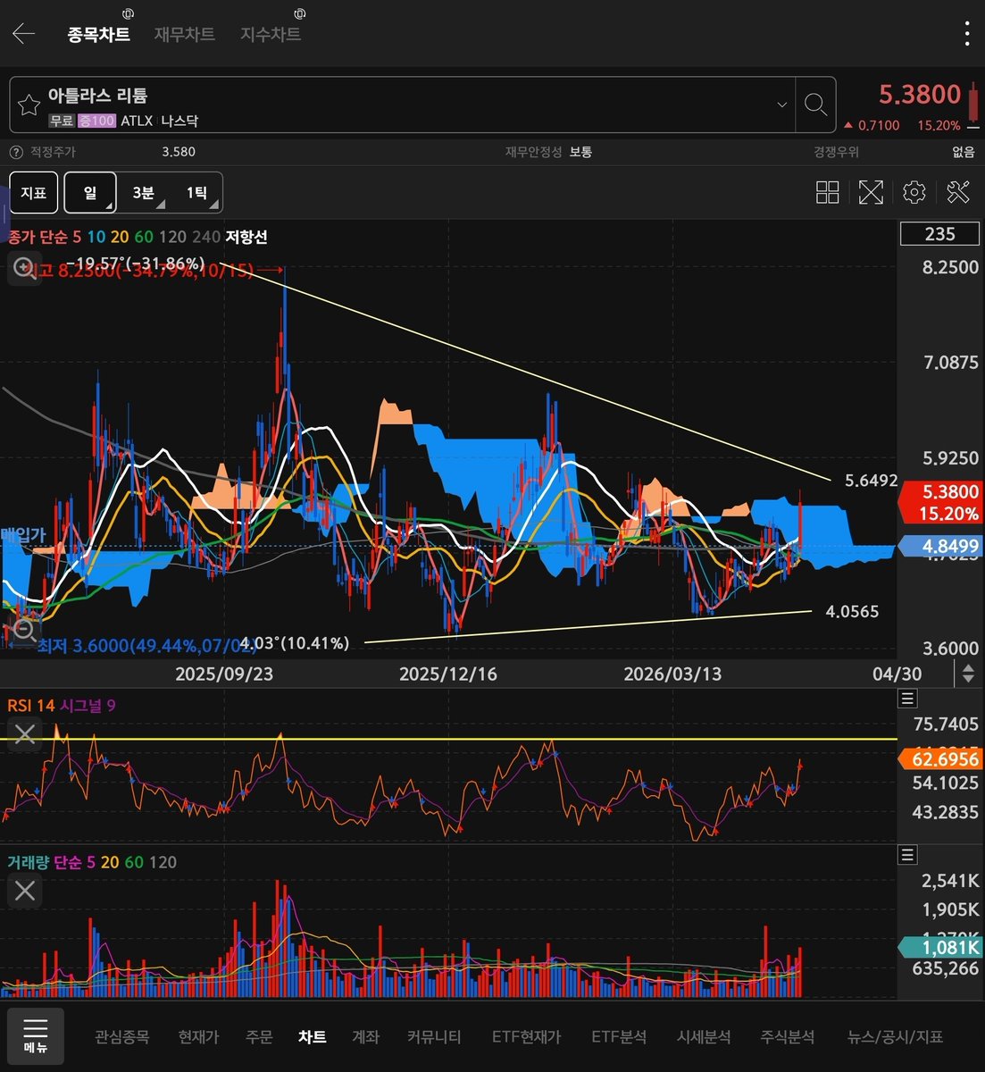Add 아틀라스 리튬 to favorites with star icon
The height and width of the screenshot is (1072, 985).
pyautogui.click(x=29, y=105)
